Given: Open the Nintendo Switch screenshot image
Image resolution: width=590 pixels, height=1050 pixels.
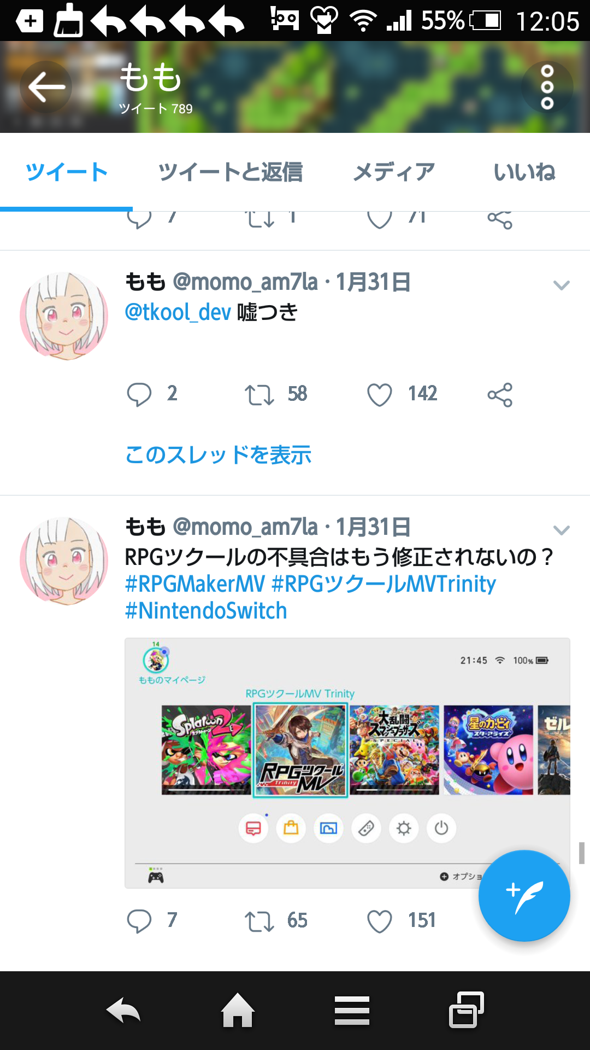Looking at the screenshot, I should click(x=347, y=763).
